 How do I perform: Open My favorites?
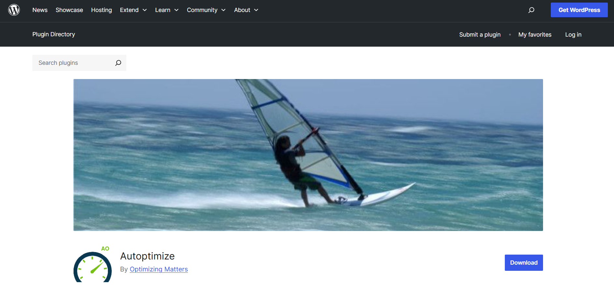[x=535, y=35]
